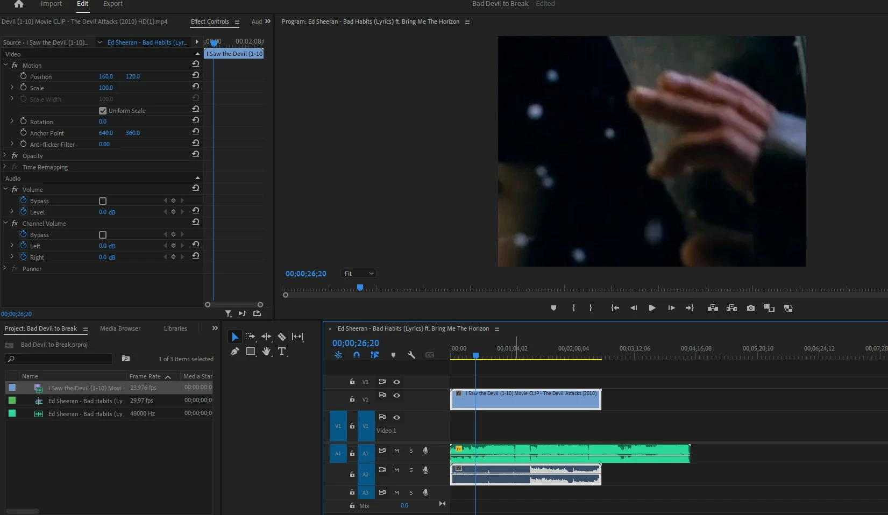Select I Saw the Devil clip on V2

525,399
